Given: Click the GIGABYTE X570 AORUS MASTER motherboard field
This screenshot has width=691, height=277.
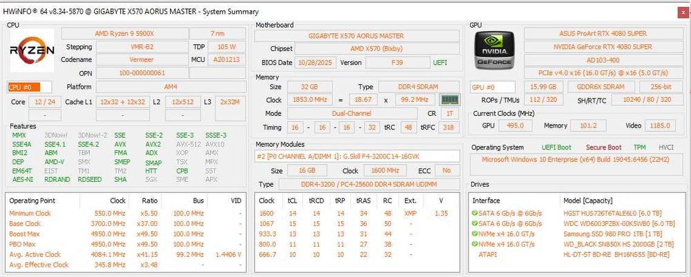Looking at the screenshot, I should coord(357,36).
